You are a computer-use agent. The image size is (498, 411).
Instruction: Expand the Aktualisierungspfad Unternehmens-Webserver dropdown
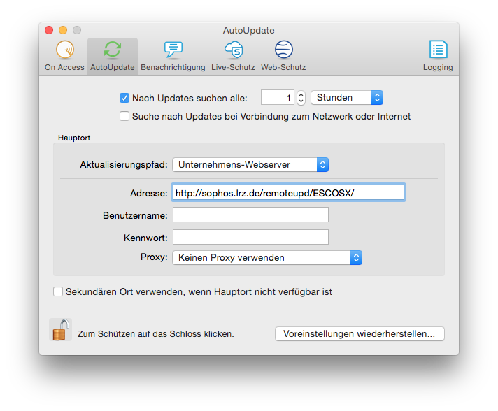250,165
